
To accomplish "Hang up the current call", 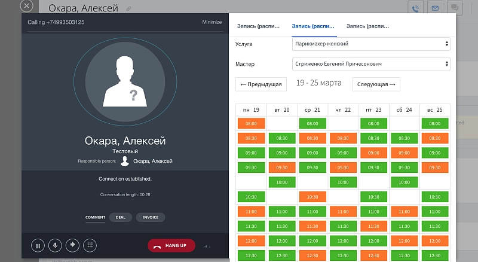I will tap(171, 245).
